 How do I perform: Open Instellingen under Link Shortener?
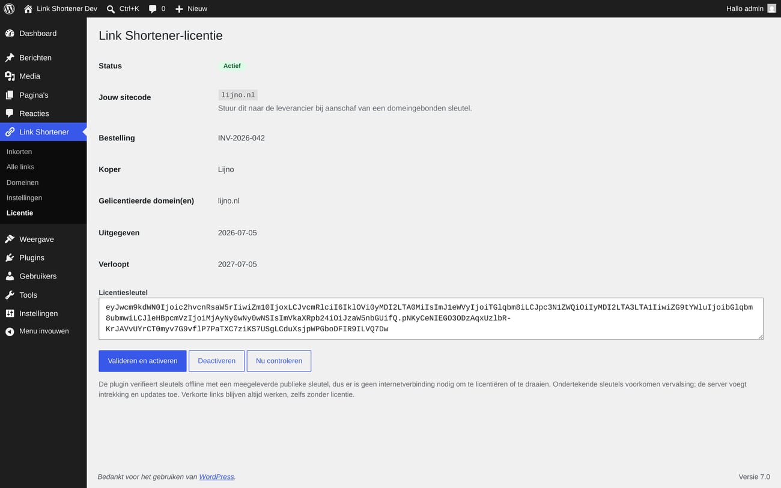(24, 197)
